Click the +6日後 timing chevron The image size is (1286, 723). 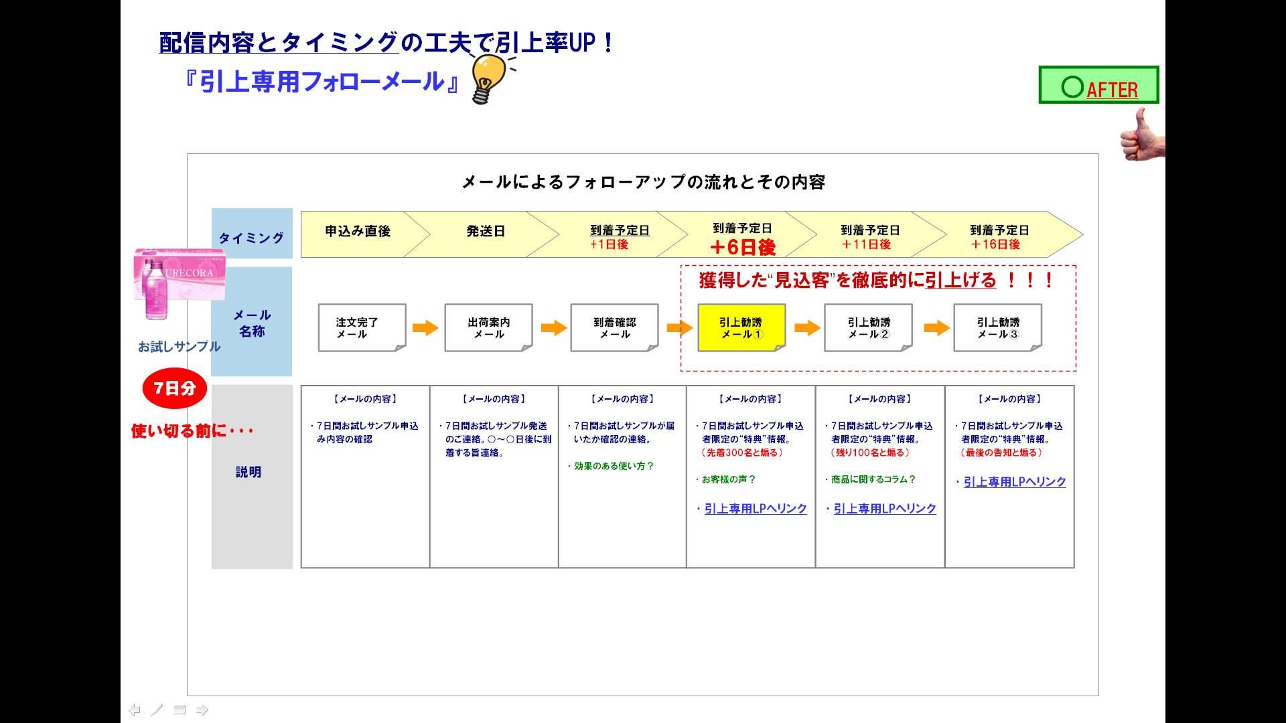coord(741,237)
